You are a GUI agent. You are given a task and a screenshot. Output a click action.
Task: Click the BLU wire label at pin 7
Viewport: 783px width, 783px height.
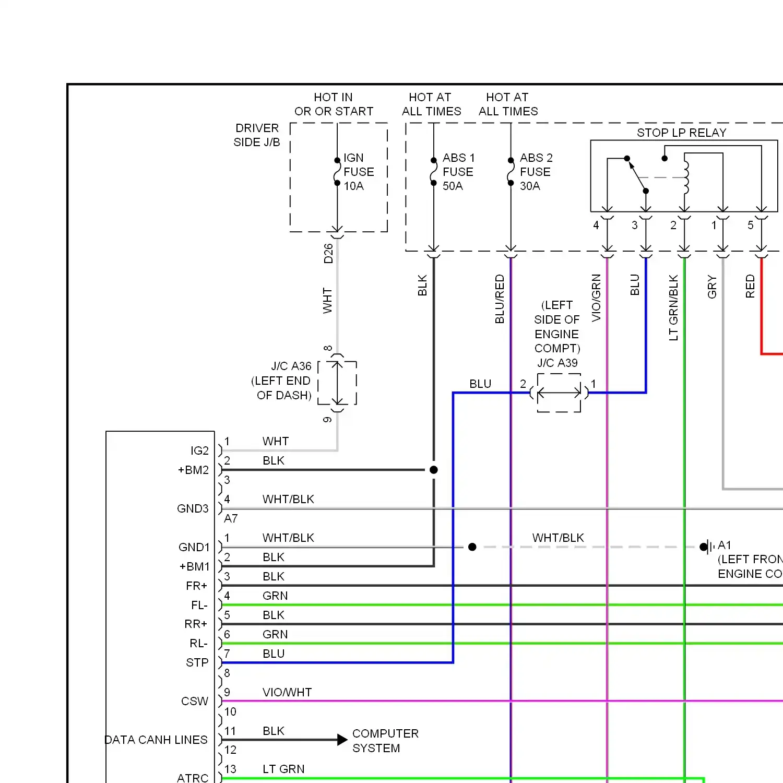tap(274, 654)
